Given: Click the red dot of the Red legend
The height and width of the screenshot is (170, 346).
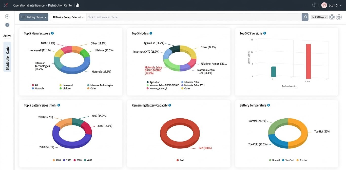Looking at the screenshot, I should (178, 160).
